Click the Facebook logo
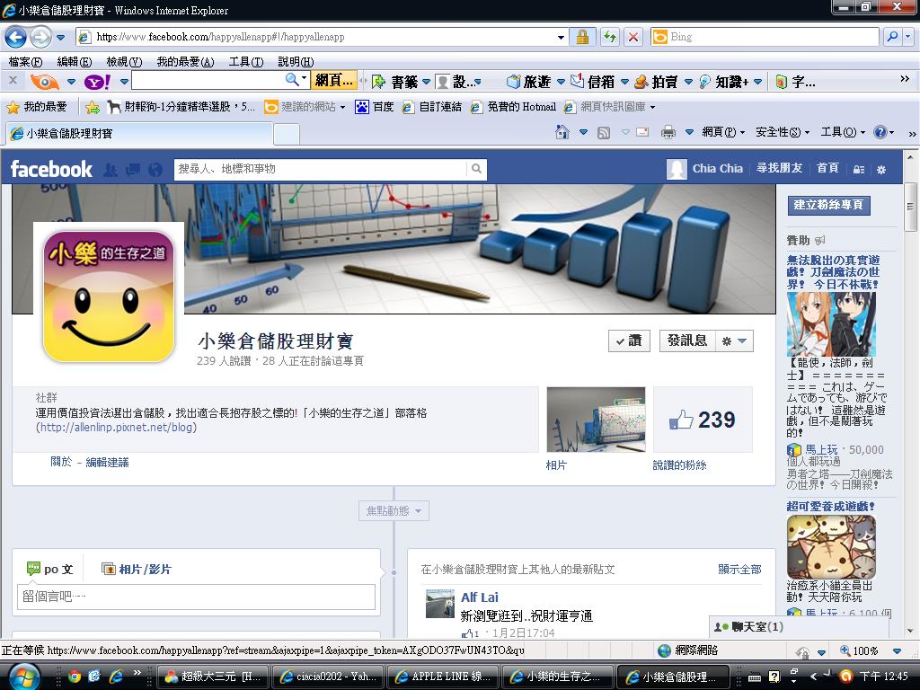This screenshot has width=920, height=690. click(51, 169)
